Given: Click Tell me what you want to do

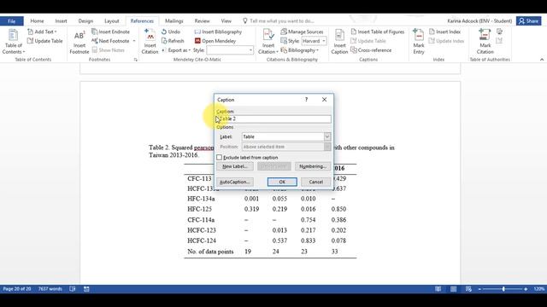Looking at the screenshot, I should click(278, 20).
